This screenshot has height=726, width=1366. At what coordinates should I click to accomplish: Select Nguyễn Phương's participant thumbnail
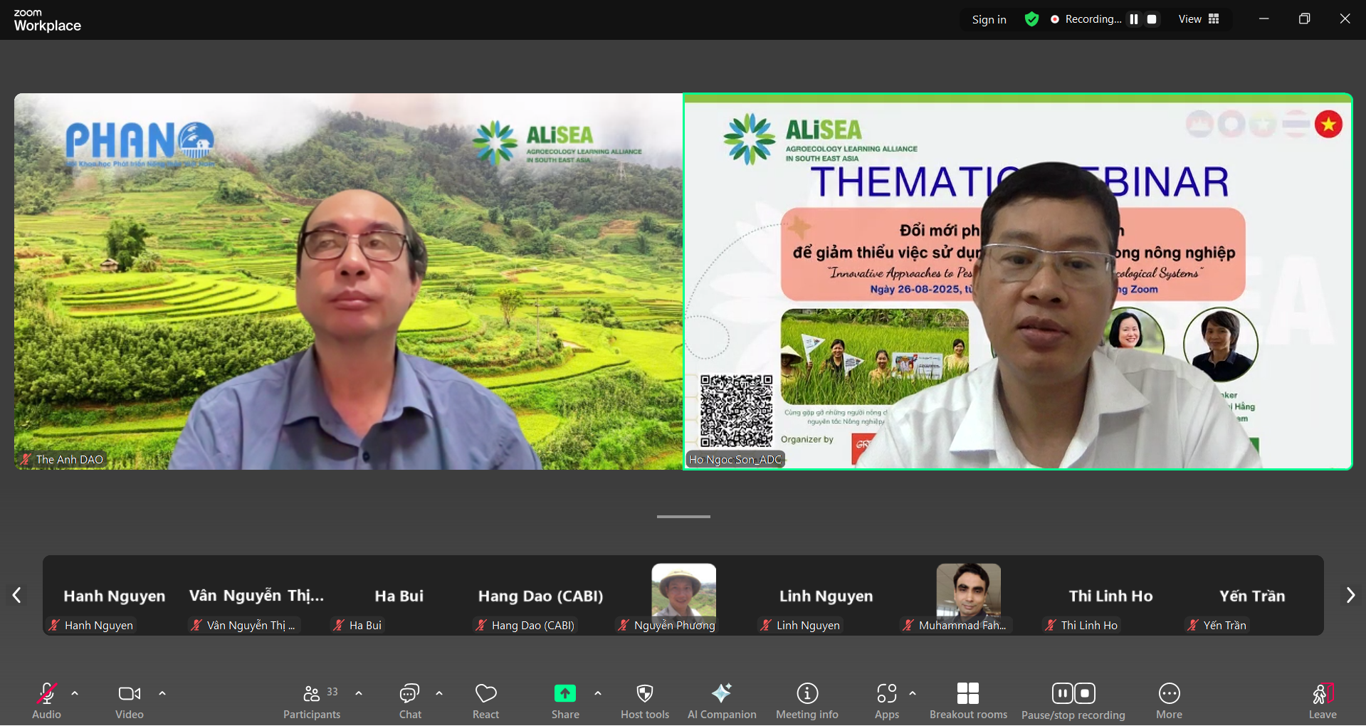click(683, 596)
